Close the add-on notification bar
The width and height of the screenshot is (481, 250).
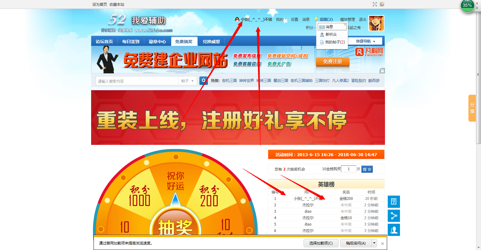tap(382, 244)
